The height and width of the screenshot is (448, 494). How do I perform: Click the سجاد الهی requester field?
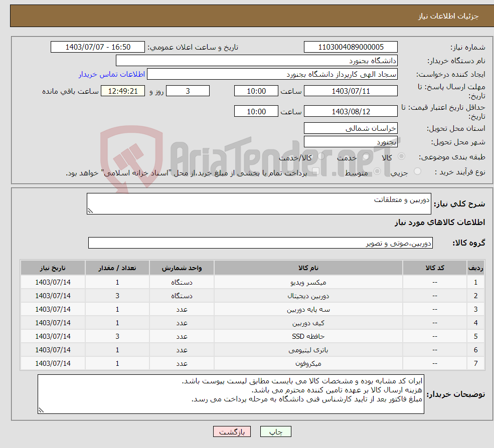click(272, 74)
